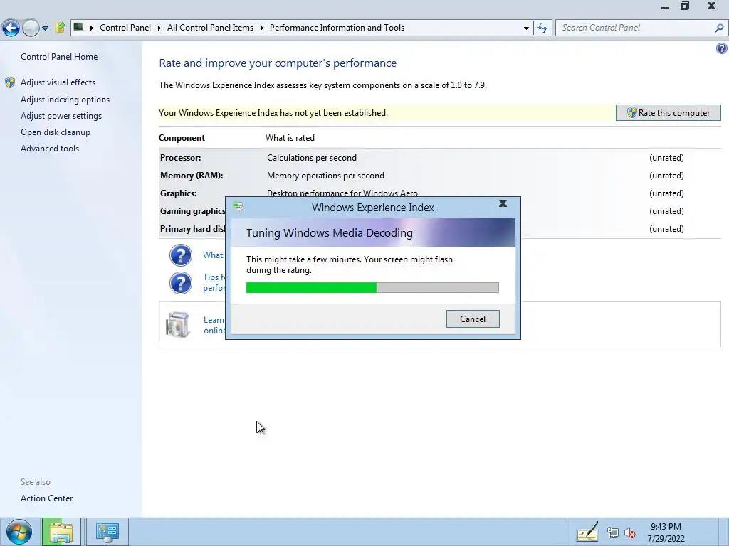Click the Windows Experience Index dialog title icon

click(x=238, y=207)
